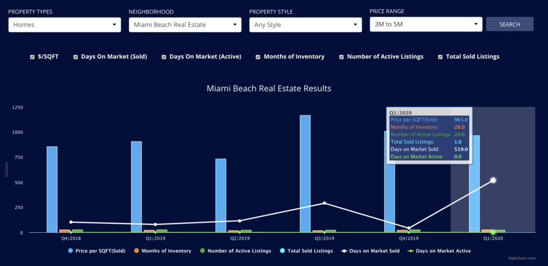Hide Number of Active Listings legend series
This screenshot has width=548, height=266.
coord(235,251)
